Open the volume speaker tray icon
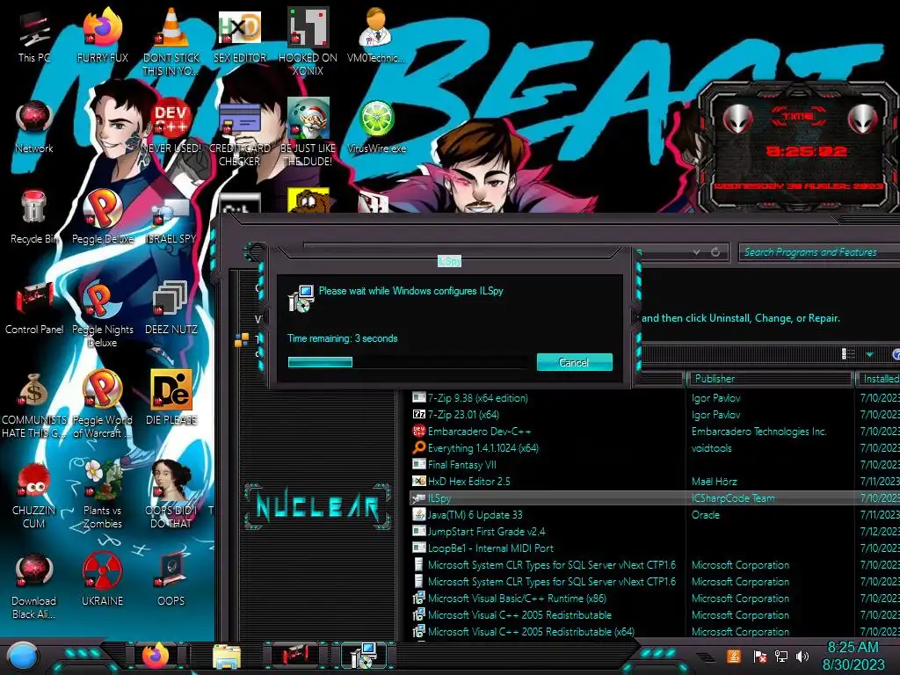The image size is (900, 675). (x=802, y=656)
